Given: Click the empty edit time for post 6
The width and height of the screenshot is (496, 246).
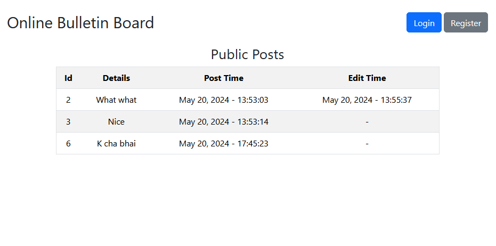Looking at the screenshot, I should tap(367, 143).
